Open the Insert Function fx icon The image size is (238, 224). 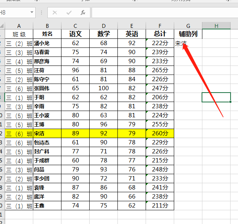(x=83, y=13)
